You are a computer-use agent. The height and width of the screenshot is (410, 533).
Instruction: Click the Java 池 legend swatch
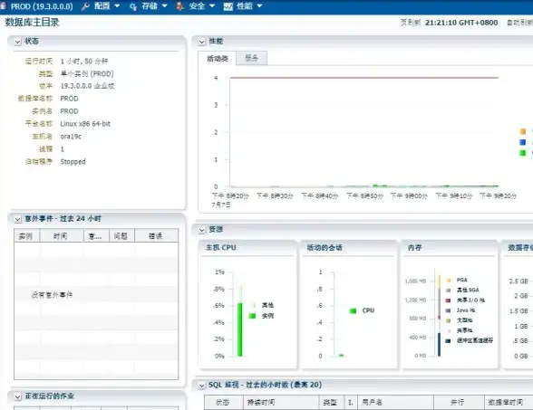click(x=449, y=310)
